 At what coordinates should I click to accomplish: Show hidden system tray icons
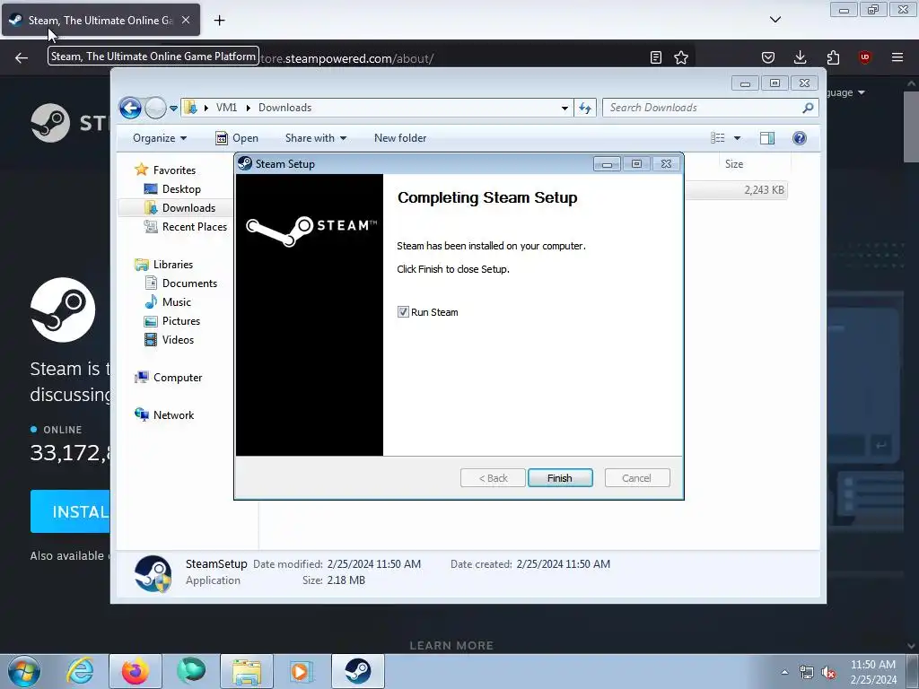(x=784, y=673)
